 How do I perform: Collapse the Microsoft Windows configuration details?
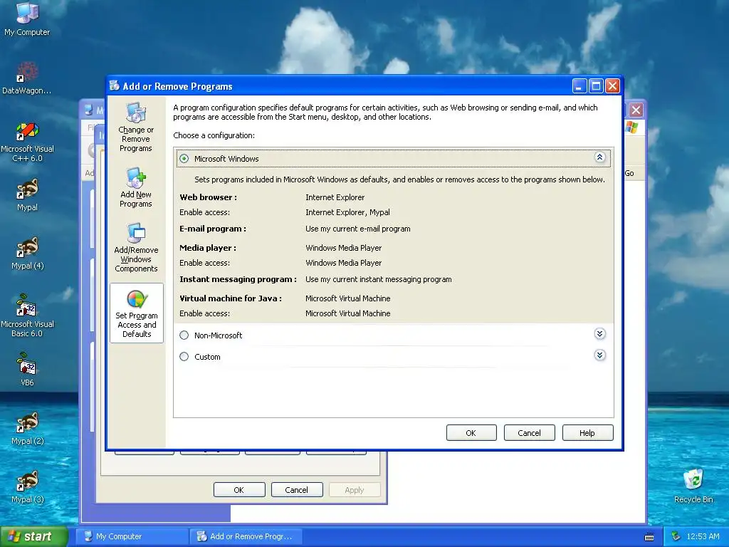point(599,157)
